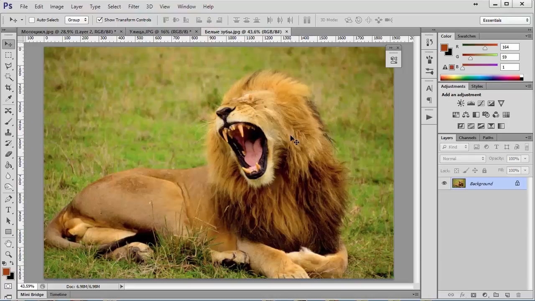The image size is (535, 301).
Task: Open the Character panel icon
Action: coord(429,88)
